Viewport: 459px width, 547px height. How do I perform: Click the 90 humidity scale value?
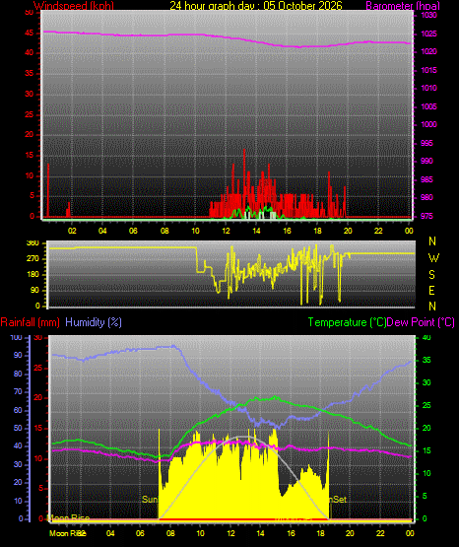[18, 355]
